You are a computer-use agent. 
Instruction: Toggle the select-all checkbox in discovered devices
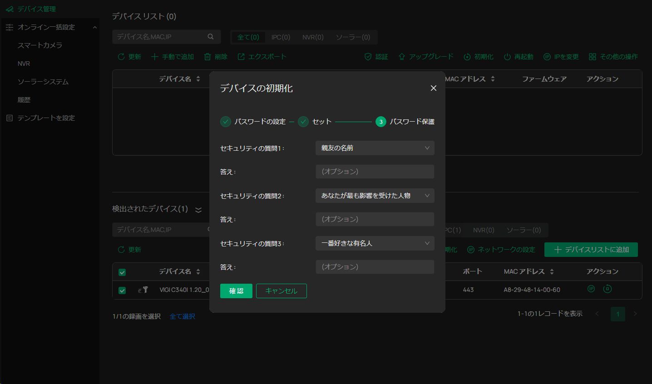click(122, 272)
